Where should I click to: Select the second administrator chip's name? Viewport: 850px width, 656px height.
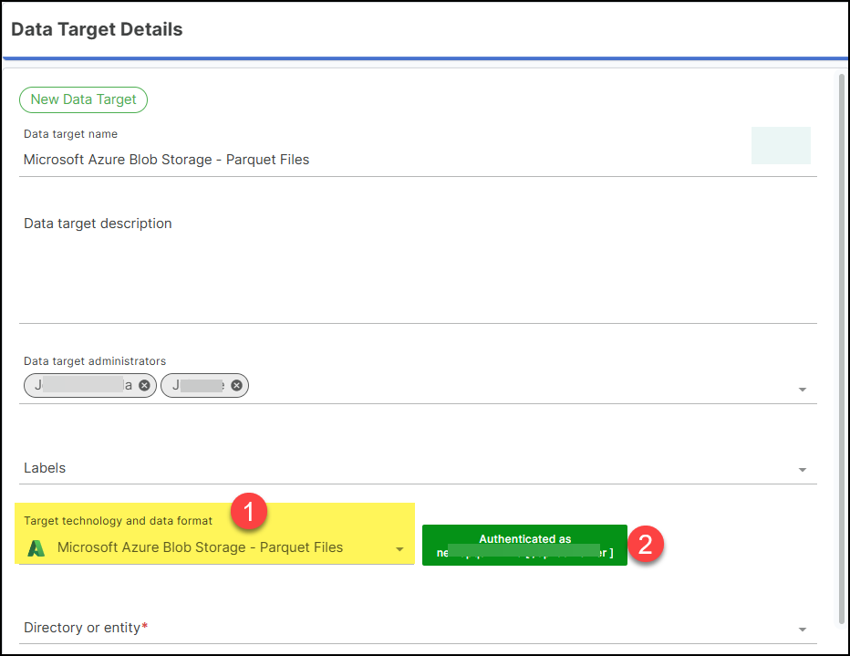coord(196,386)
